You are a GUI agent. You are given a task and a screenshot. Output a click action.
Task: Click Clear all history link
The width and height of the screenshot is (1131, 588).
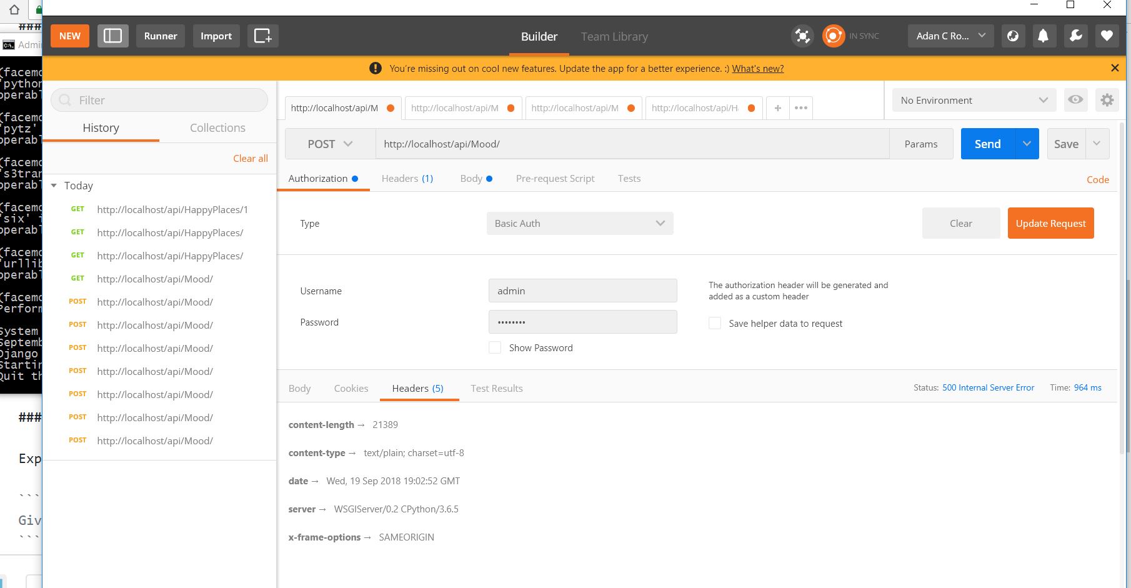(250, 158)
